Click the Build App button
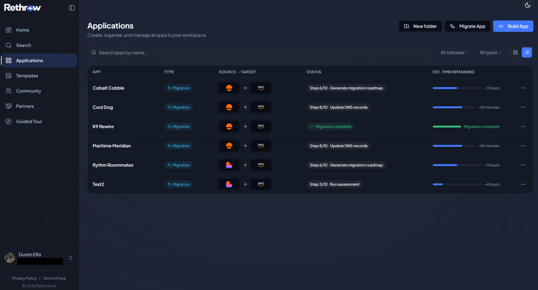 [513, 26]
